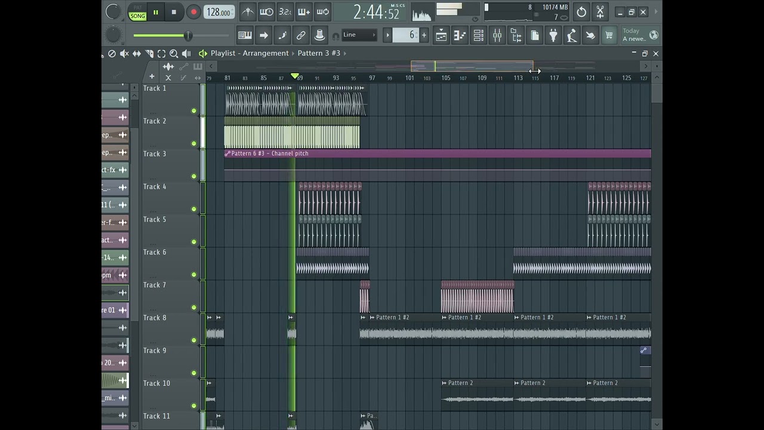Toggle the metronome button

[x=248, y=12]
